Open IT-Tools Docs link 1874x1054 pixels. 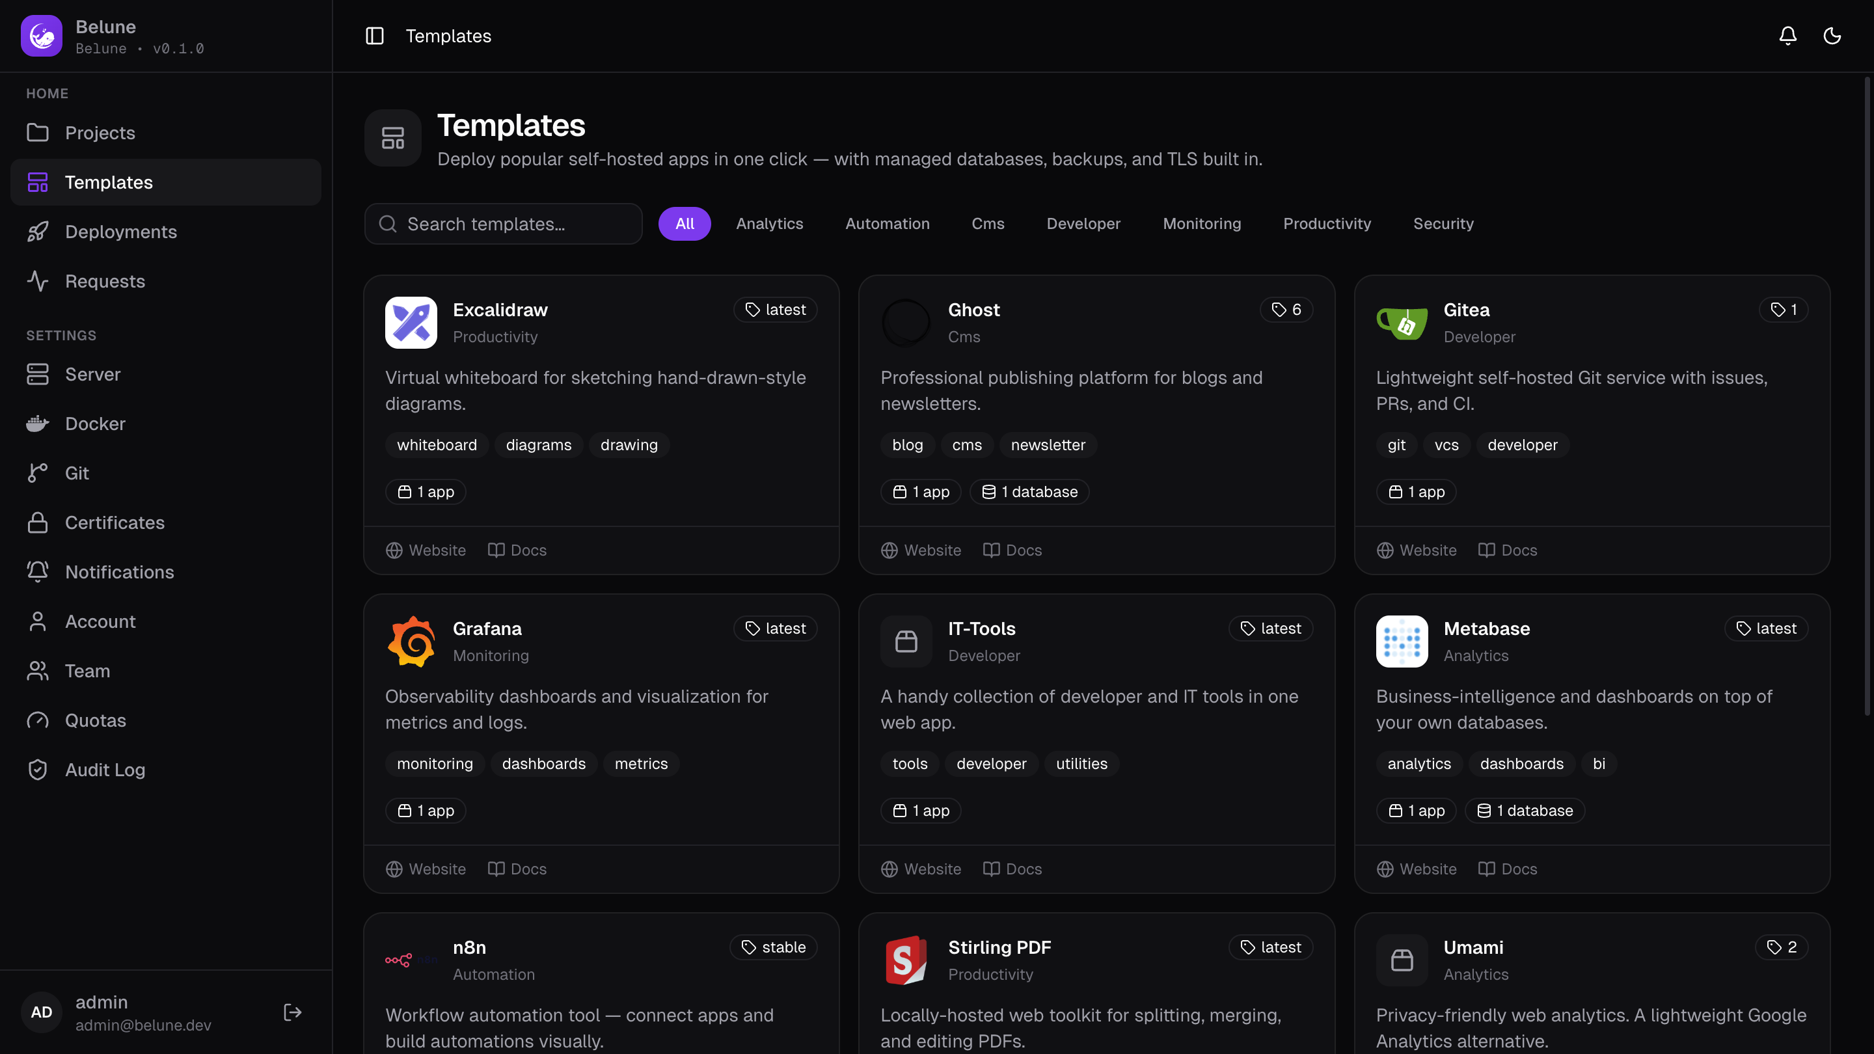[x=1012, y=869]
